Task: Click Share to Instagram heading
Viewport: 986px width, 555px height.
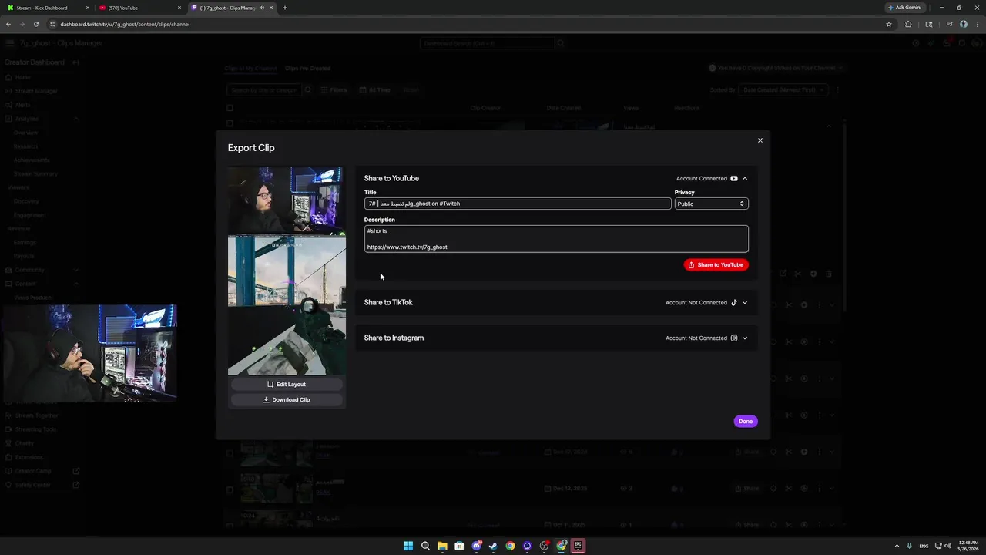Action: 394,338
